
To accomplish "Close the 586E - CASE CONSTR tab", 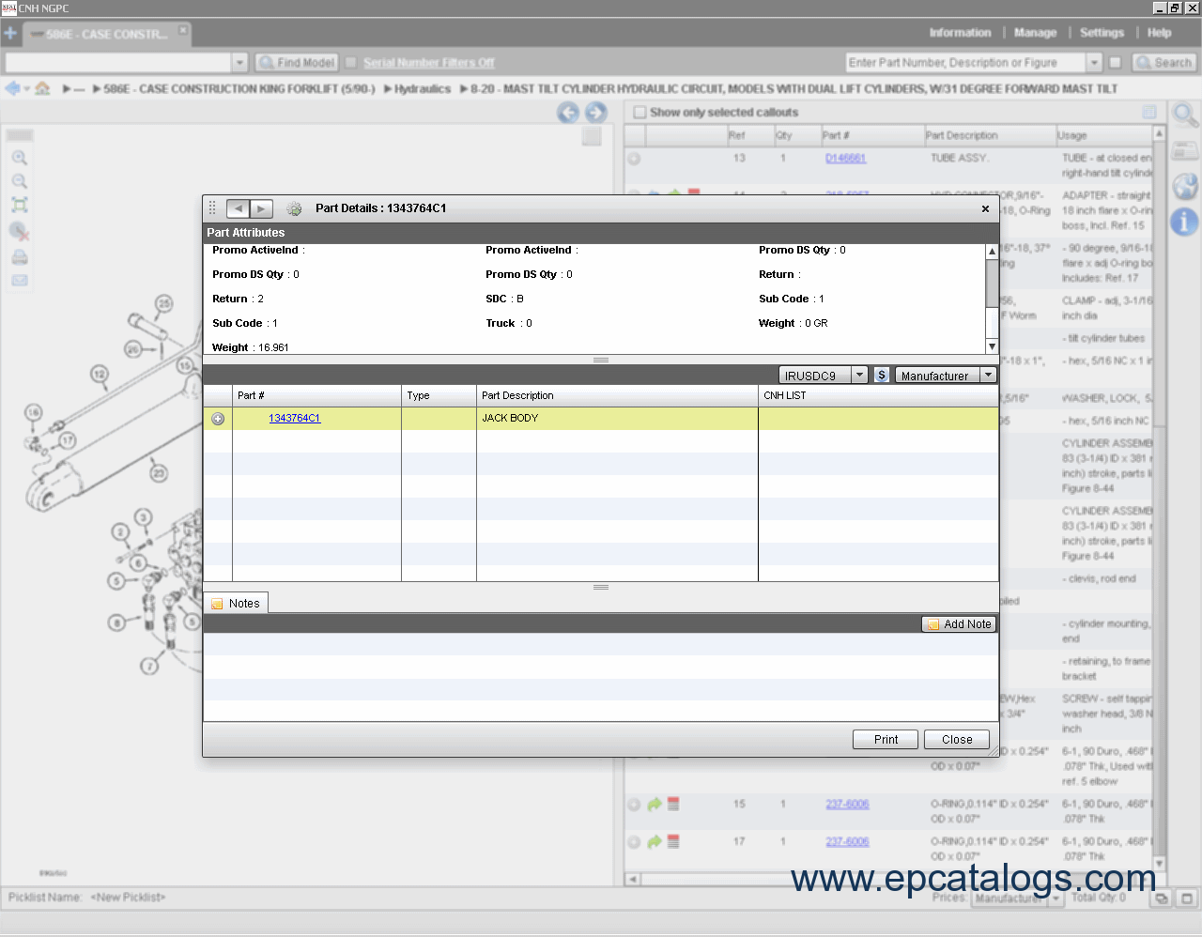I will (183, 30).
